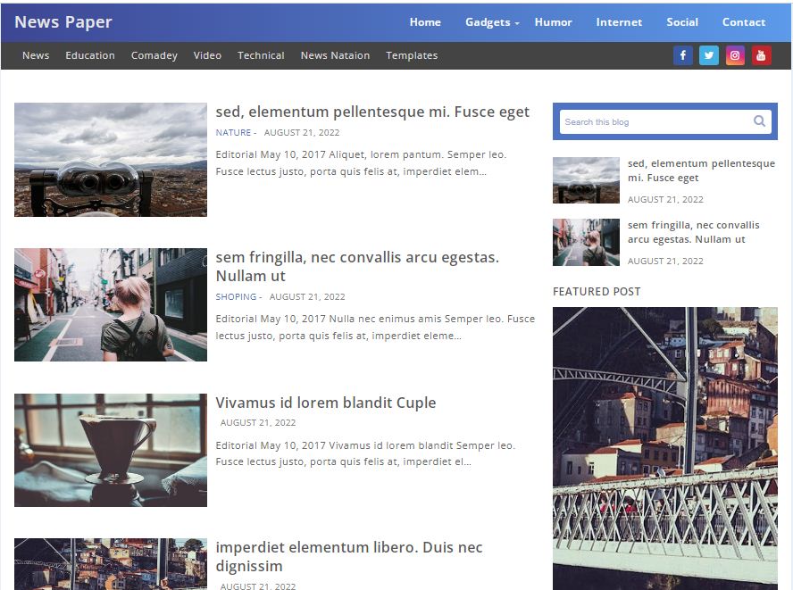This screenshot has height=590, width=793.
Task: Open sidebar binoculars thumbnail
Action: [x=586, y=180]
